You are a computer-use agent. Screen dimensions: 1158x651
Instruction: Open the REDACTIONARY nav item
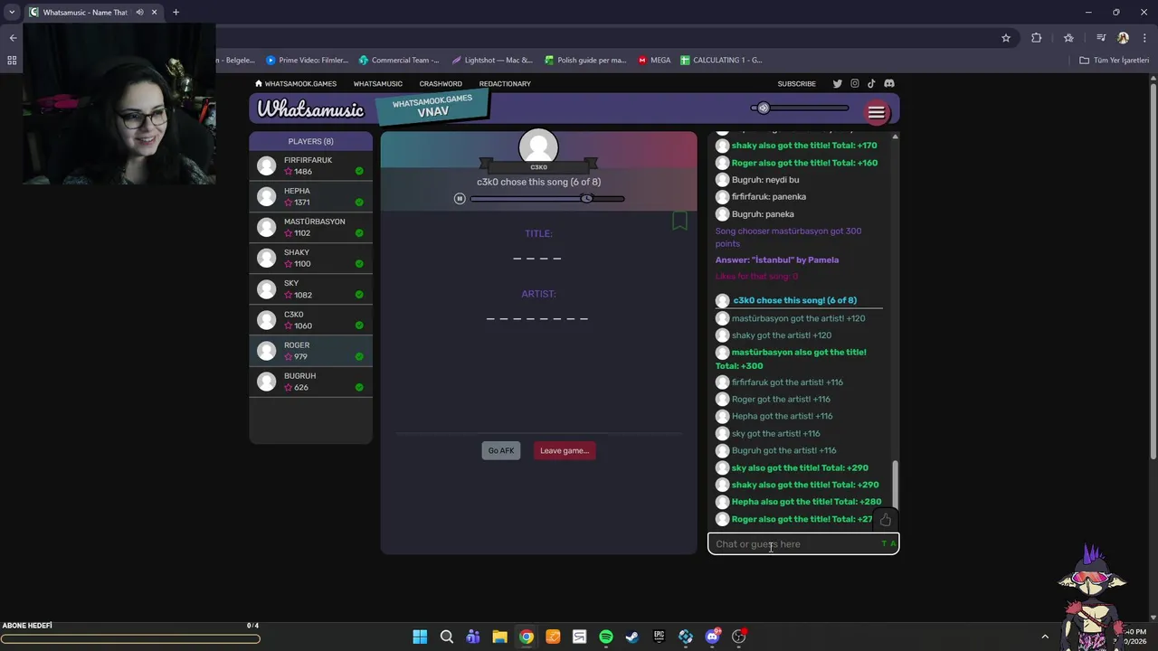(505, 84)
